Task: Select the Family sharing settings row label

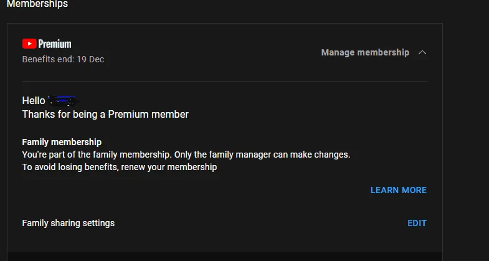Action: click(69, 223)
